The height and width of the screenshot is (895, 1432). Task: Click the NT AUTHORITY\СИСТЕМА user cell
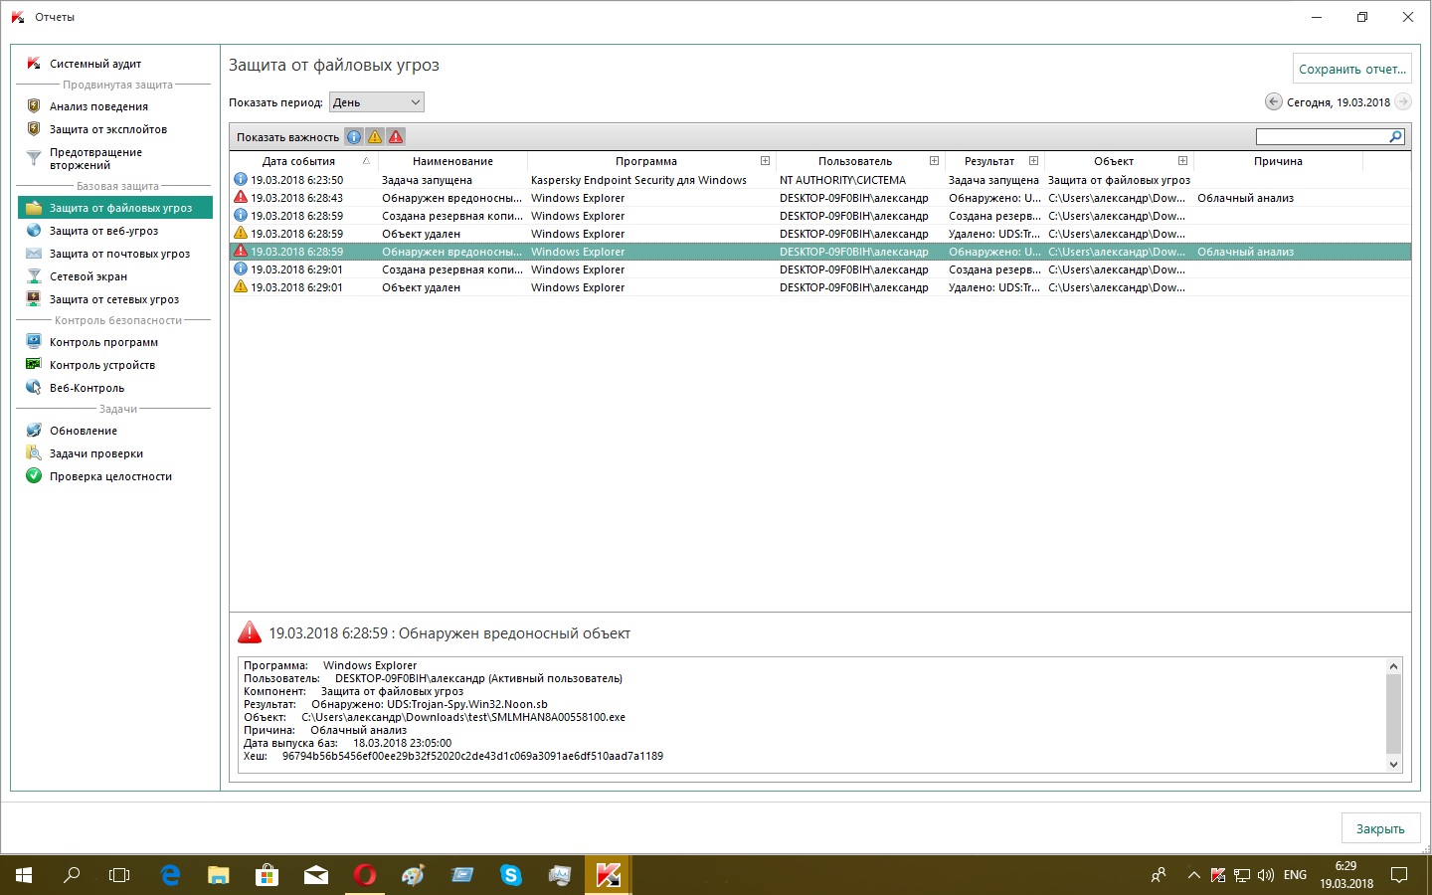tap(842, 180)
